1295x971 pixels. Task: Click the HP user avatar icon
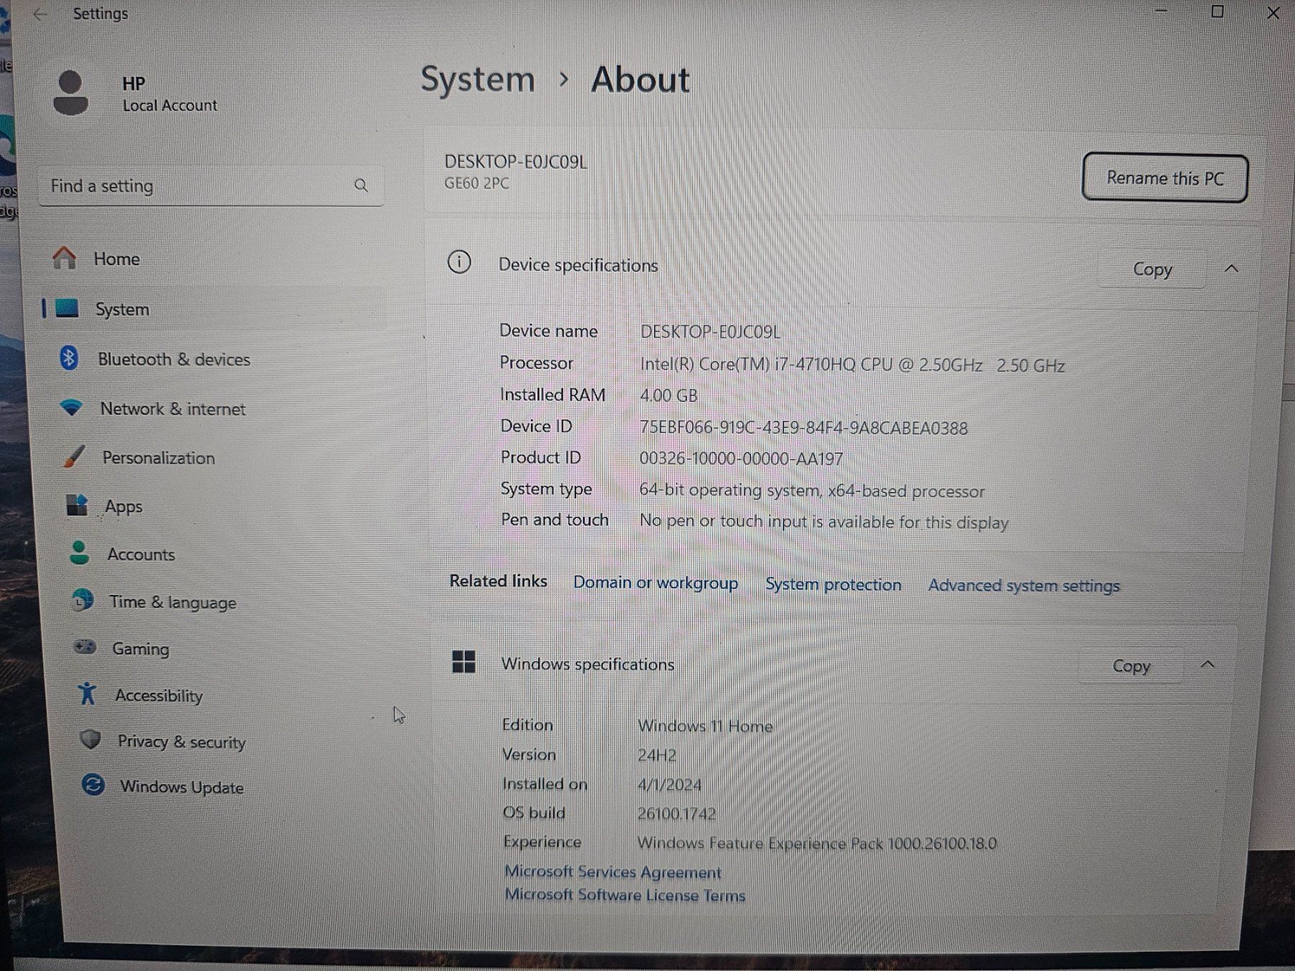[x=71, y=93]
